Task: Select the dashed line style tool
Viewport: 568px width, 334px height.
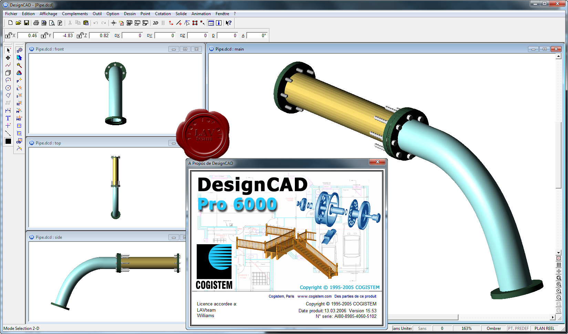Action: coord(8,133)
